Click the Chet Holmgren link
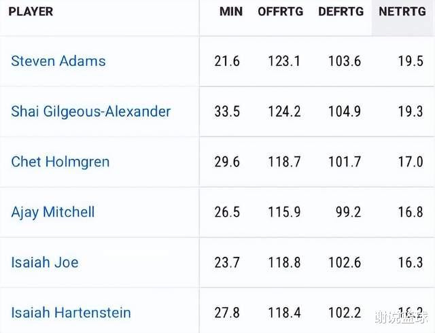Screen dimensions: 435x333 [x=60, y=162]
